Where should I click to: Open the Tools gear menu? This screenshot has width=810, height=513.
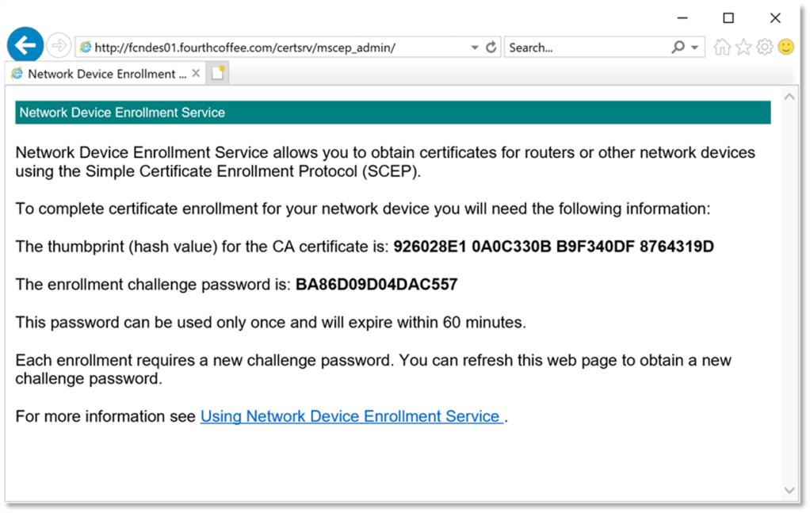click(765, 48)
